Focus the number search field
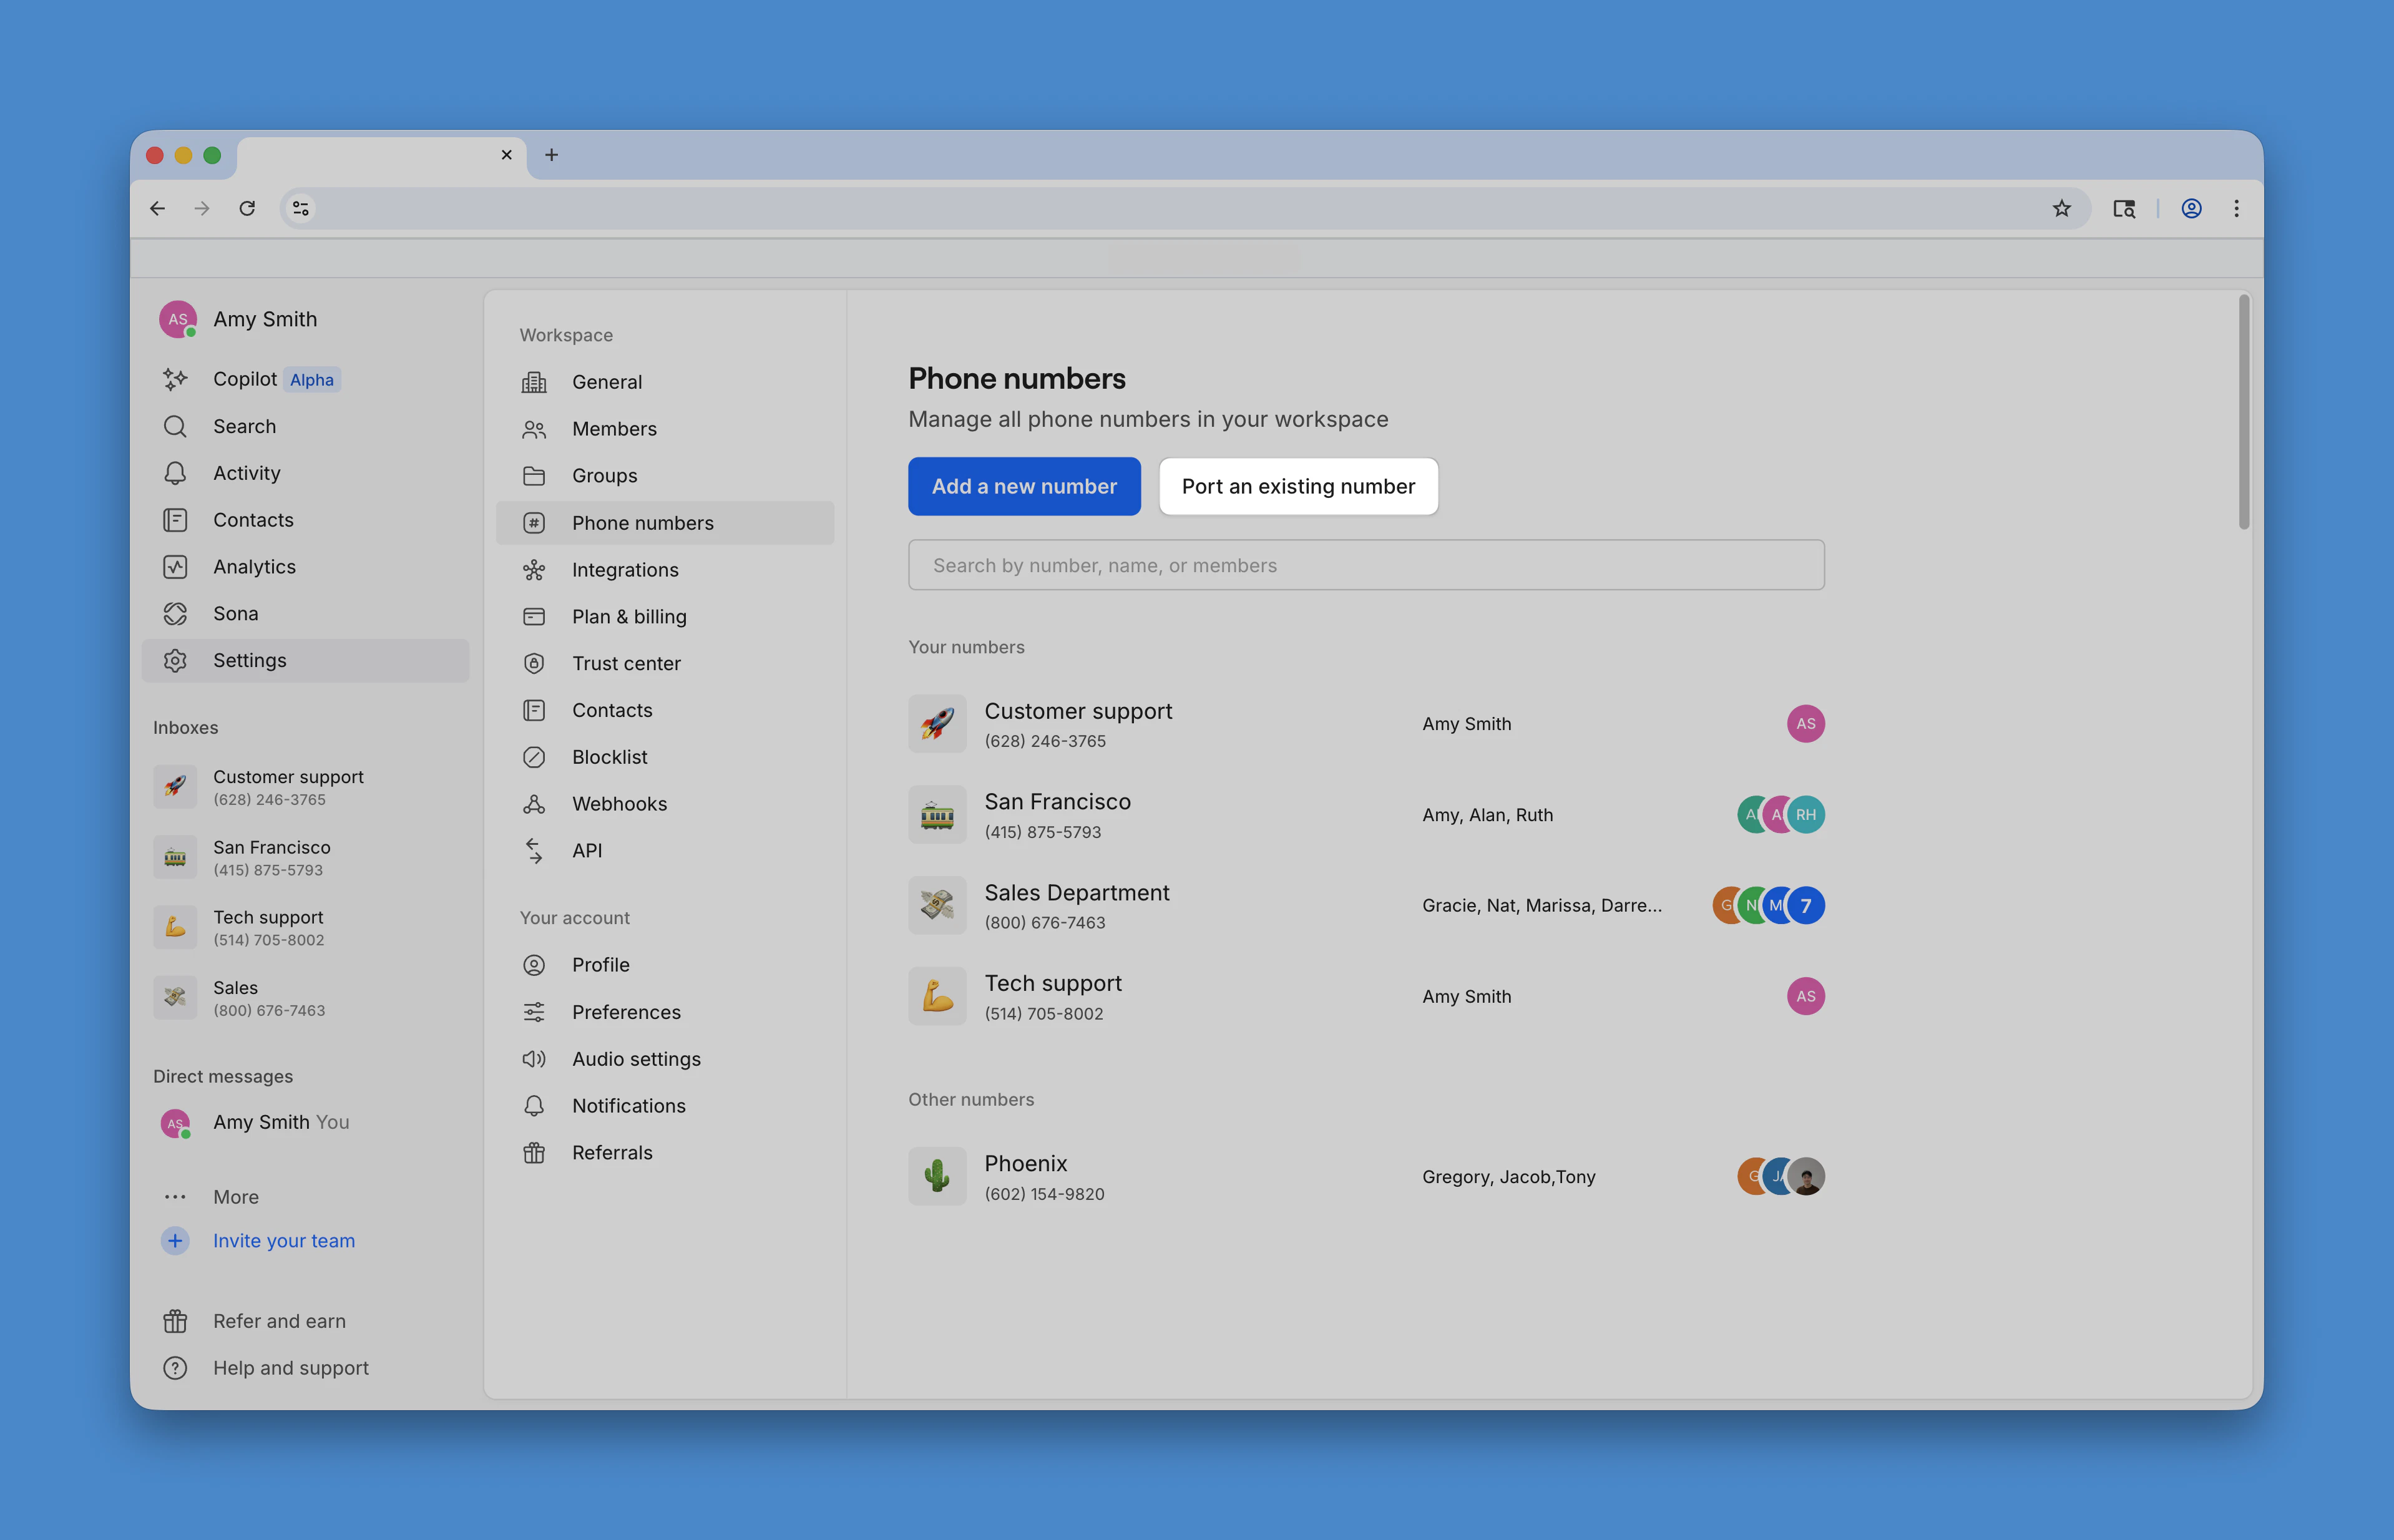Viewport: 2394px width, 1540px height. pos(1366,565)
